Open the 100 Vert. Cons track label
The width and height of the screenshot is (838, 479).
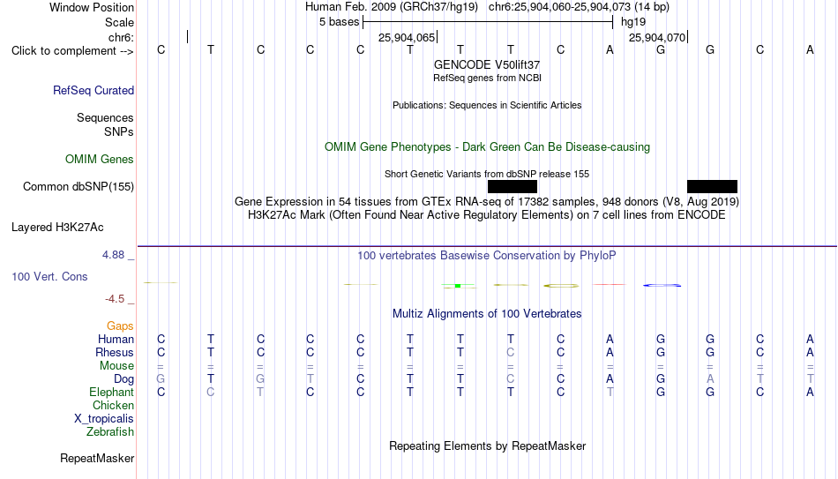tap(49, 276)
